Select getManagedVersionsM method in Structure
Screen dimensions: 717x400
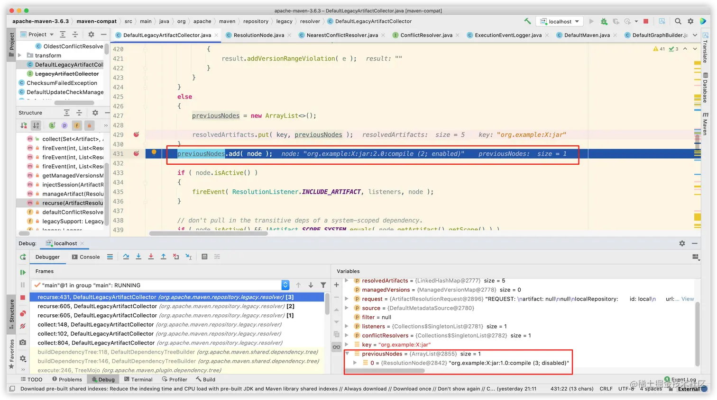[65, 176]
